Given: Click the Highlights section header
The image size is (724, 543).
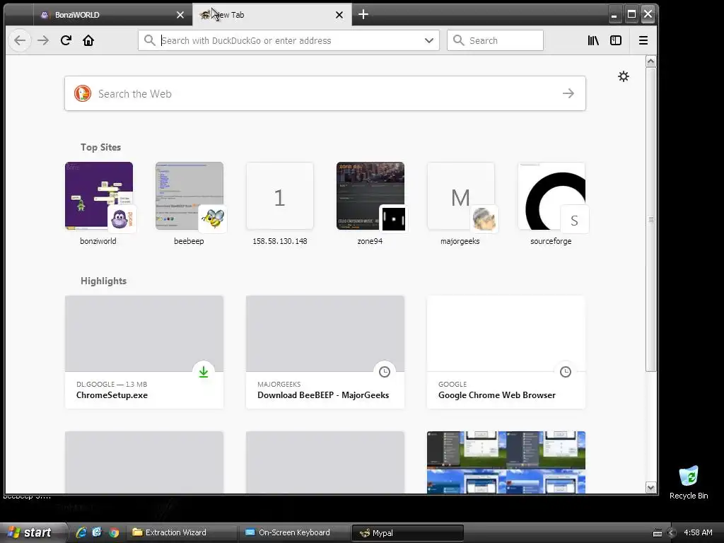Looking at the screenshot, I should [103, 281].
